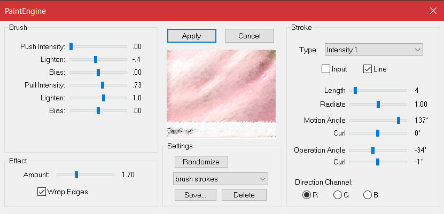Click the Lighten value -.4

pos(136,59)
